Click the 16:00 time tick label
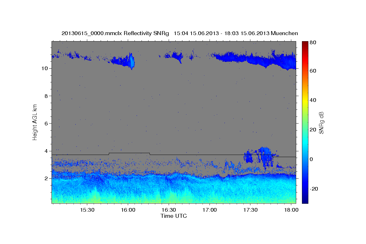The width and height of the screenshot is (366, 244). (x=128, y=210)
